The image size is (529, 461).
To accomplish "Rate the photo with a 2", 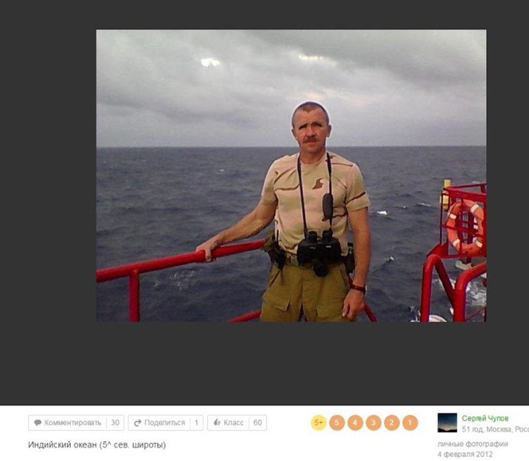I will pos(391,423).
